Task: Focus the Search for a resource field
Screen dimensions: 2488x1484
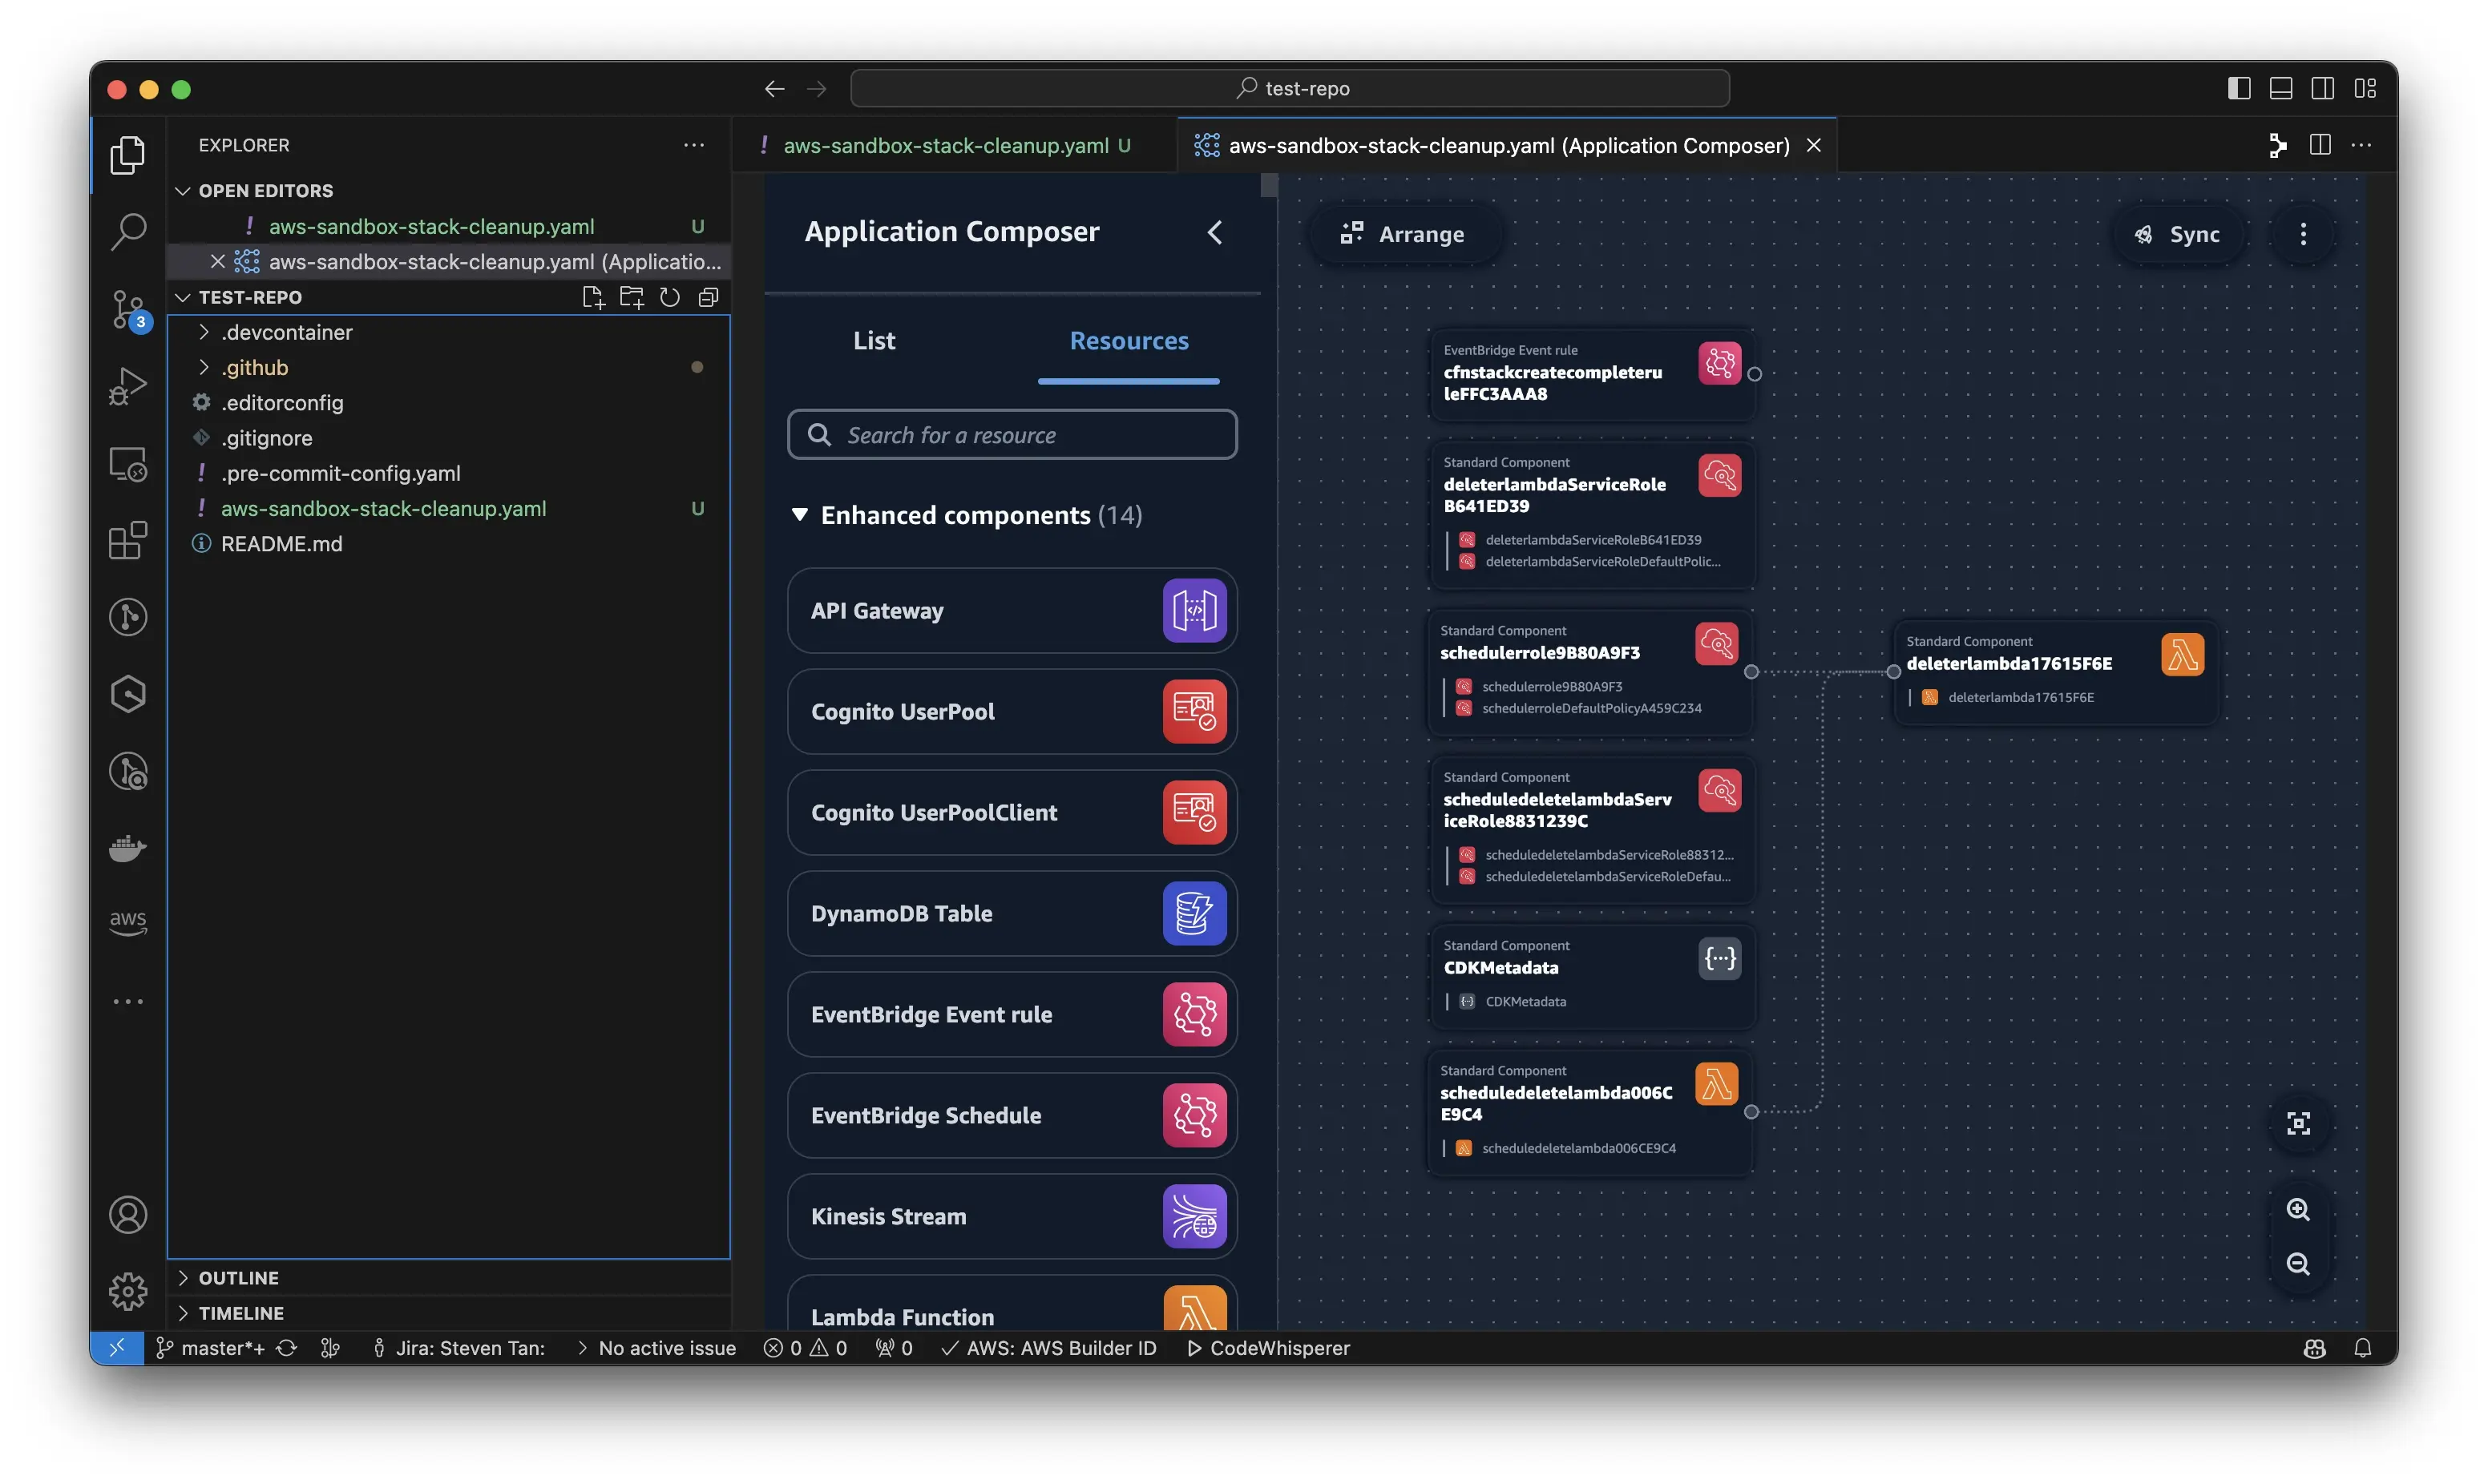Action: pyautogui.click(x=1012, y=434)
